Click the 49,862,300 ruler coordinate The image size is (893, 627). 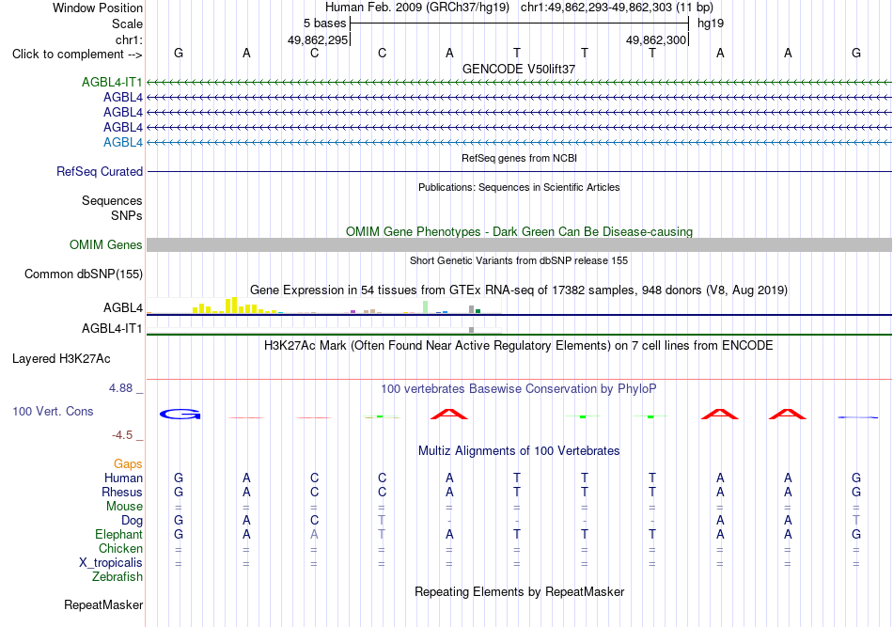(x=655, y=39)
